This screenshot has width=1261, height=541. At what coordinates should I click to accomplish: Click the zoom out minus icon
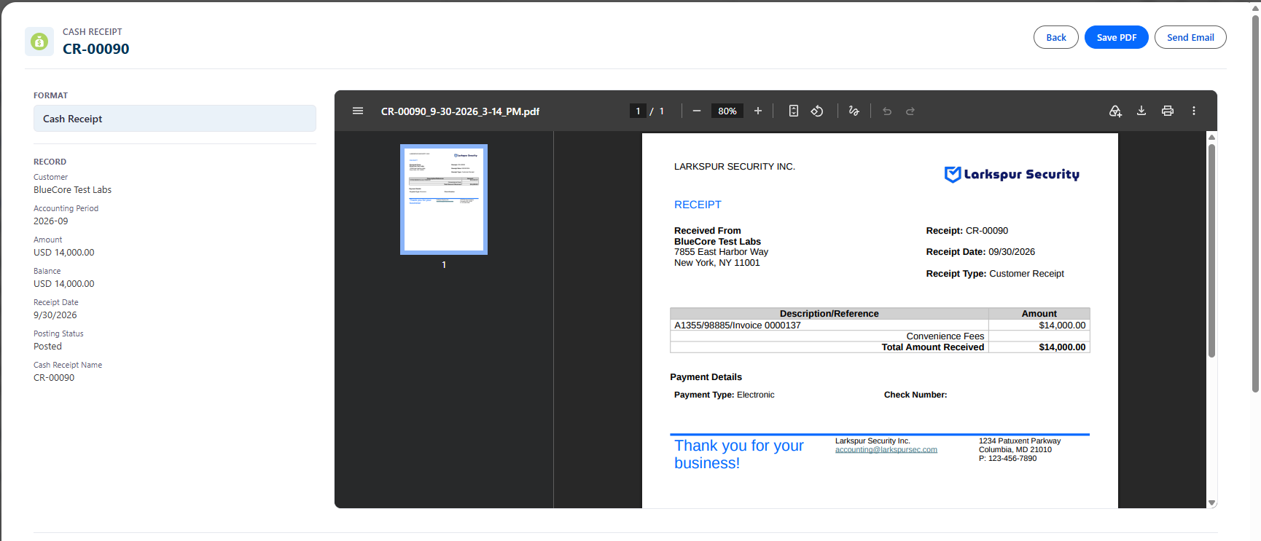(697, 111)
